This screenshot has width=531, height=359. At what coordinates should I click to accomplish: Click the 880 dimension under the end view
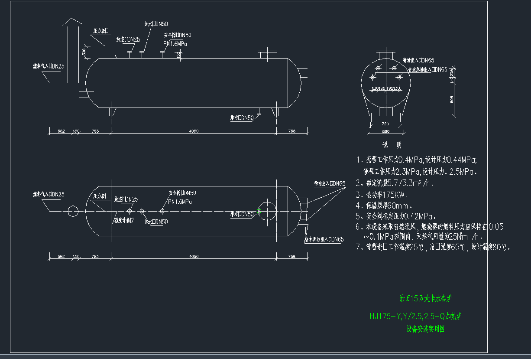tap(385, 131)
